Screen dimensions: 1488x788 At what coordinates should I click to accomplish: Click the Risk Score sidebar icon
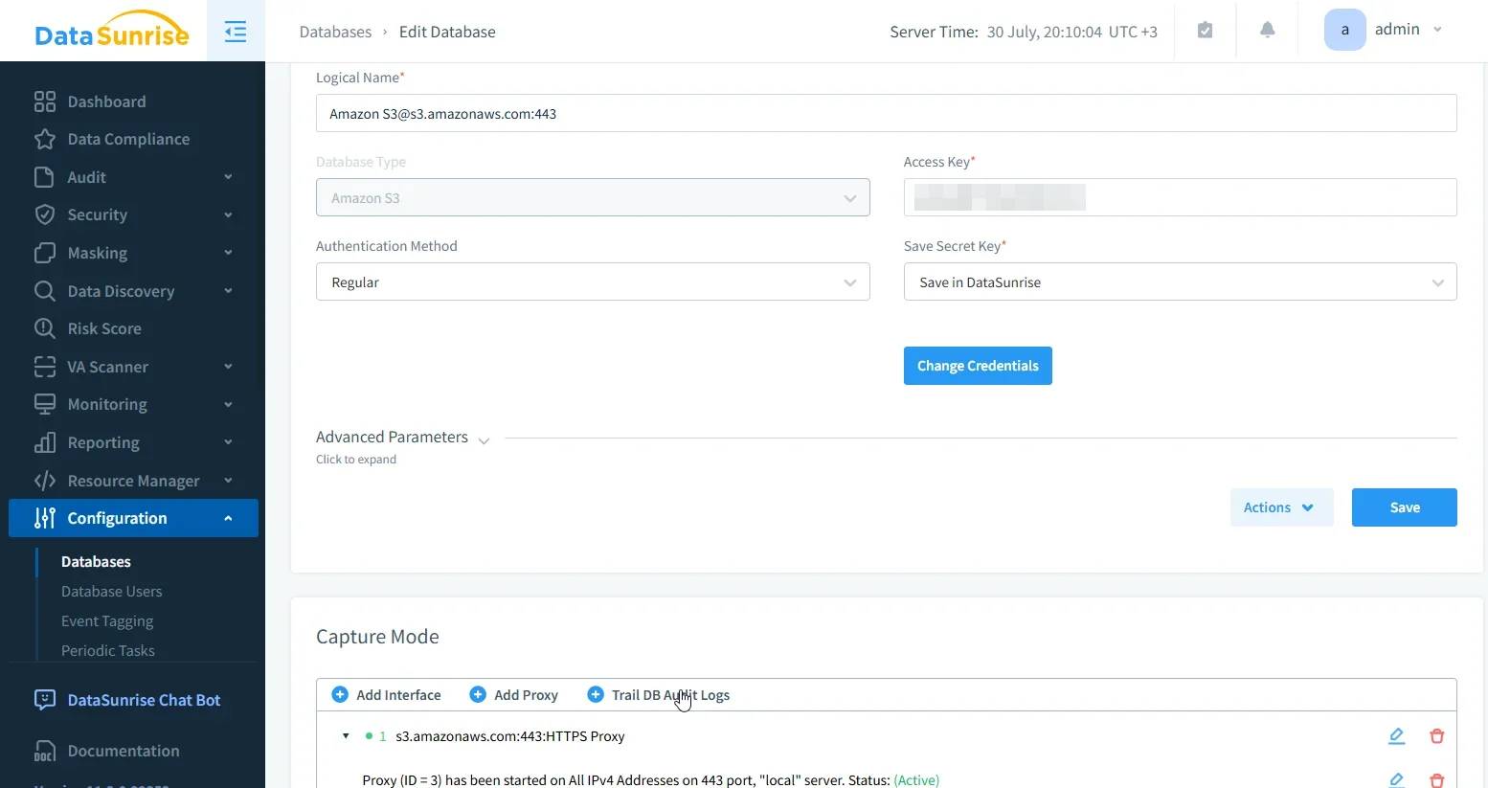[45, 328]
